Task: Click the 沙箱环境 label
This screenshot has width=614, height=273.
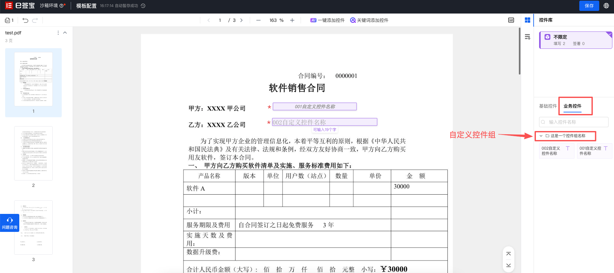Action: (x=49, y=6)
